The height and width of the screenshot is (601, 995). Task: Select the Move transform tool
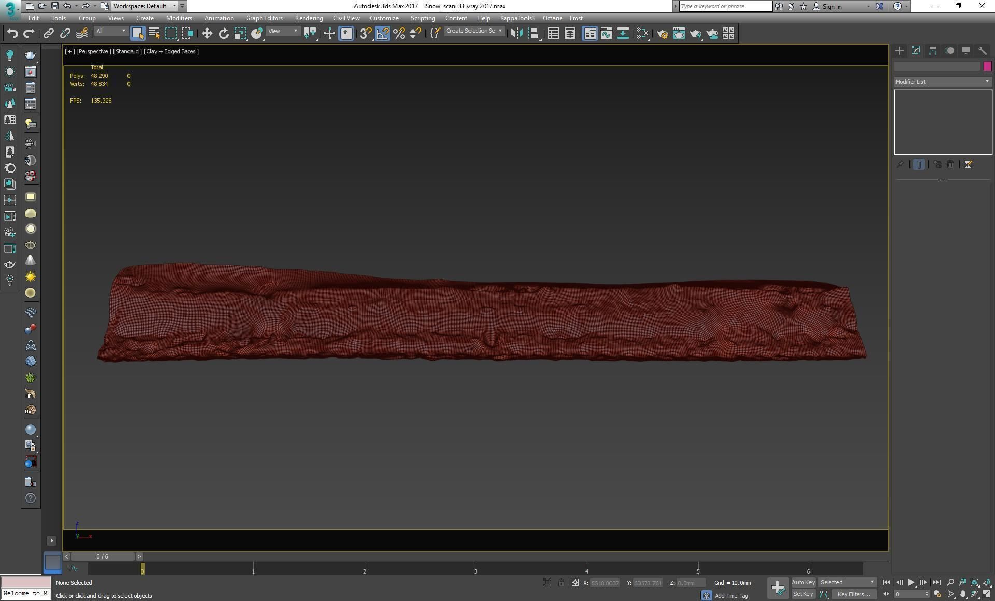coord(207,34)
